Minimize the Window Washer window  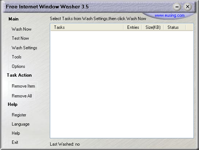[177, 7]
